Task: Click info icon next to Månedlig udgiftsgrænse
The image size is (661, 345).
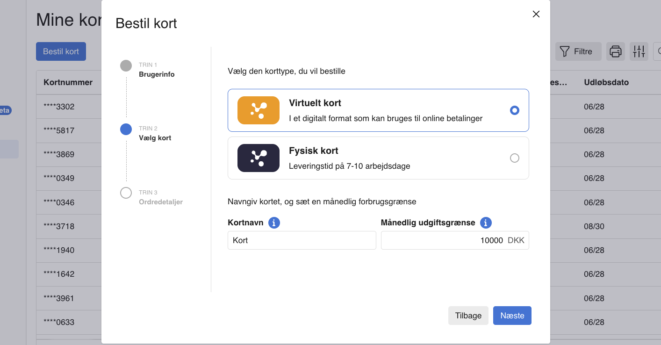Action: pyautogui.click(x=486, y=223)
